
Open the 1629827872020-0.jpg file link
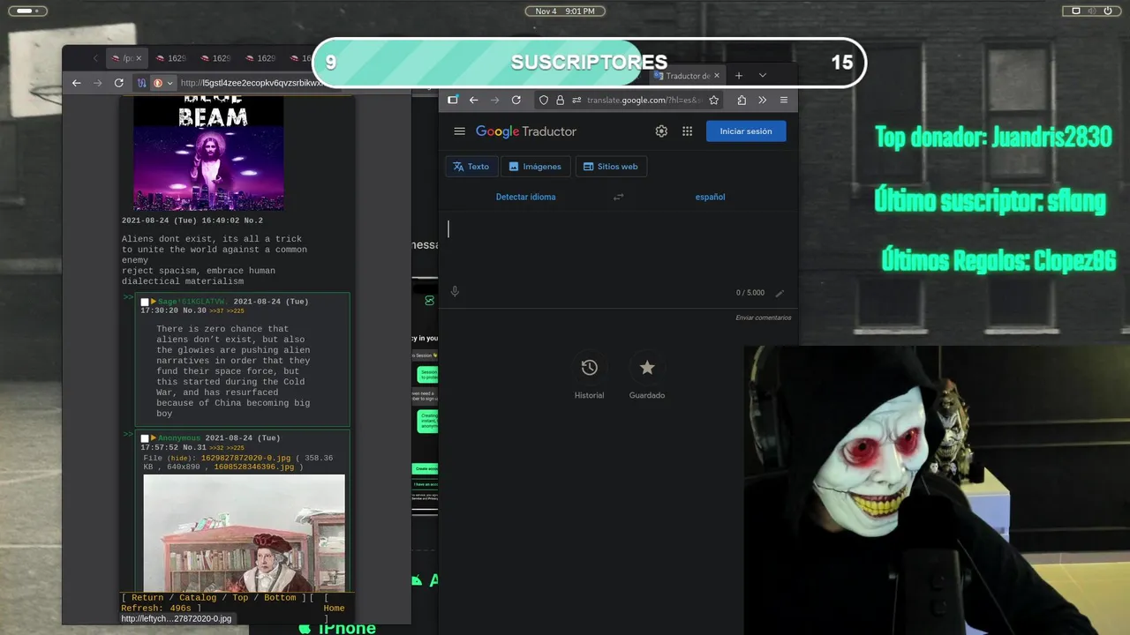click(x=245, y=459)
